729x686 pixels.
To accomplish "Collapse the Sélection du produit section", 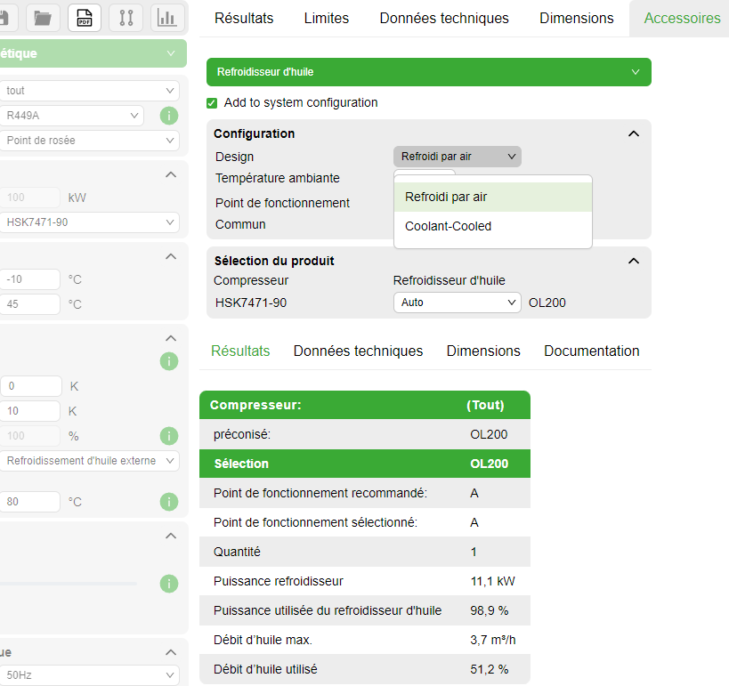I will pyautogui.click(x=633, y=261).
